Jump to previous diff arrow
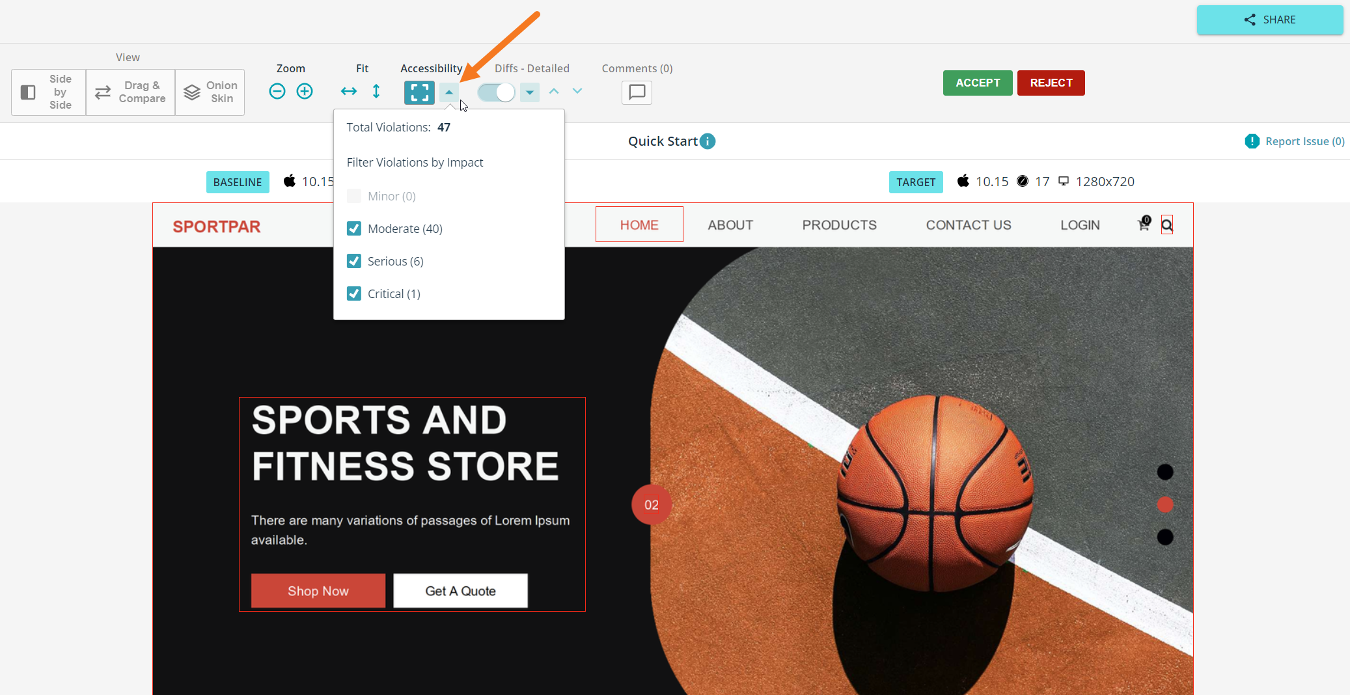 [554, 91]
